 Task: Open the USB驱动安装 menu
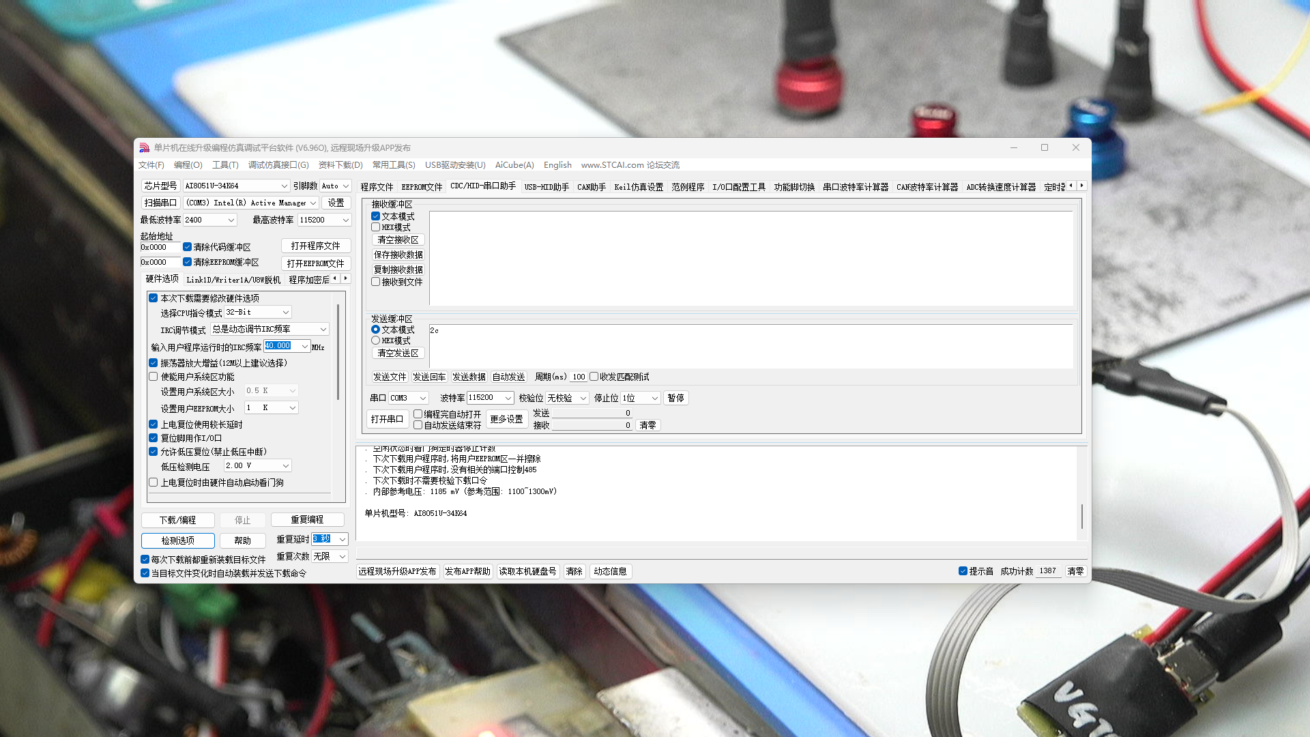(454, 165)
